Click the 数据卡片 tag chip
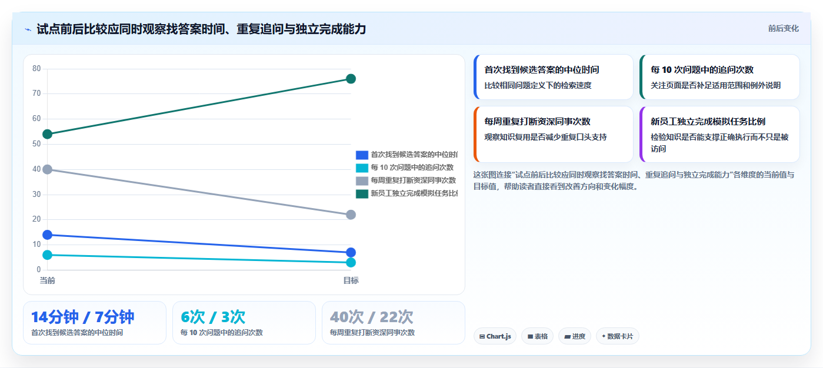This screenshot has width=823, height=368. click(618, 336)
